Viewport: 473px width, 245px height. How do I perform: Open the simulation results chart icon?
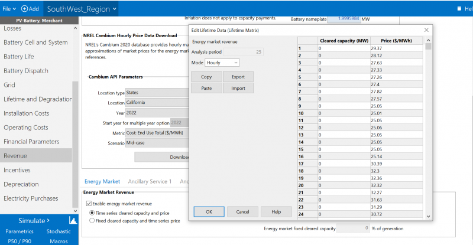tap(73, 220)
